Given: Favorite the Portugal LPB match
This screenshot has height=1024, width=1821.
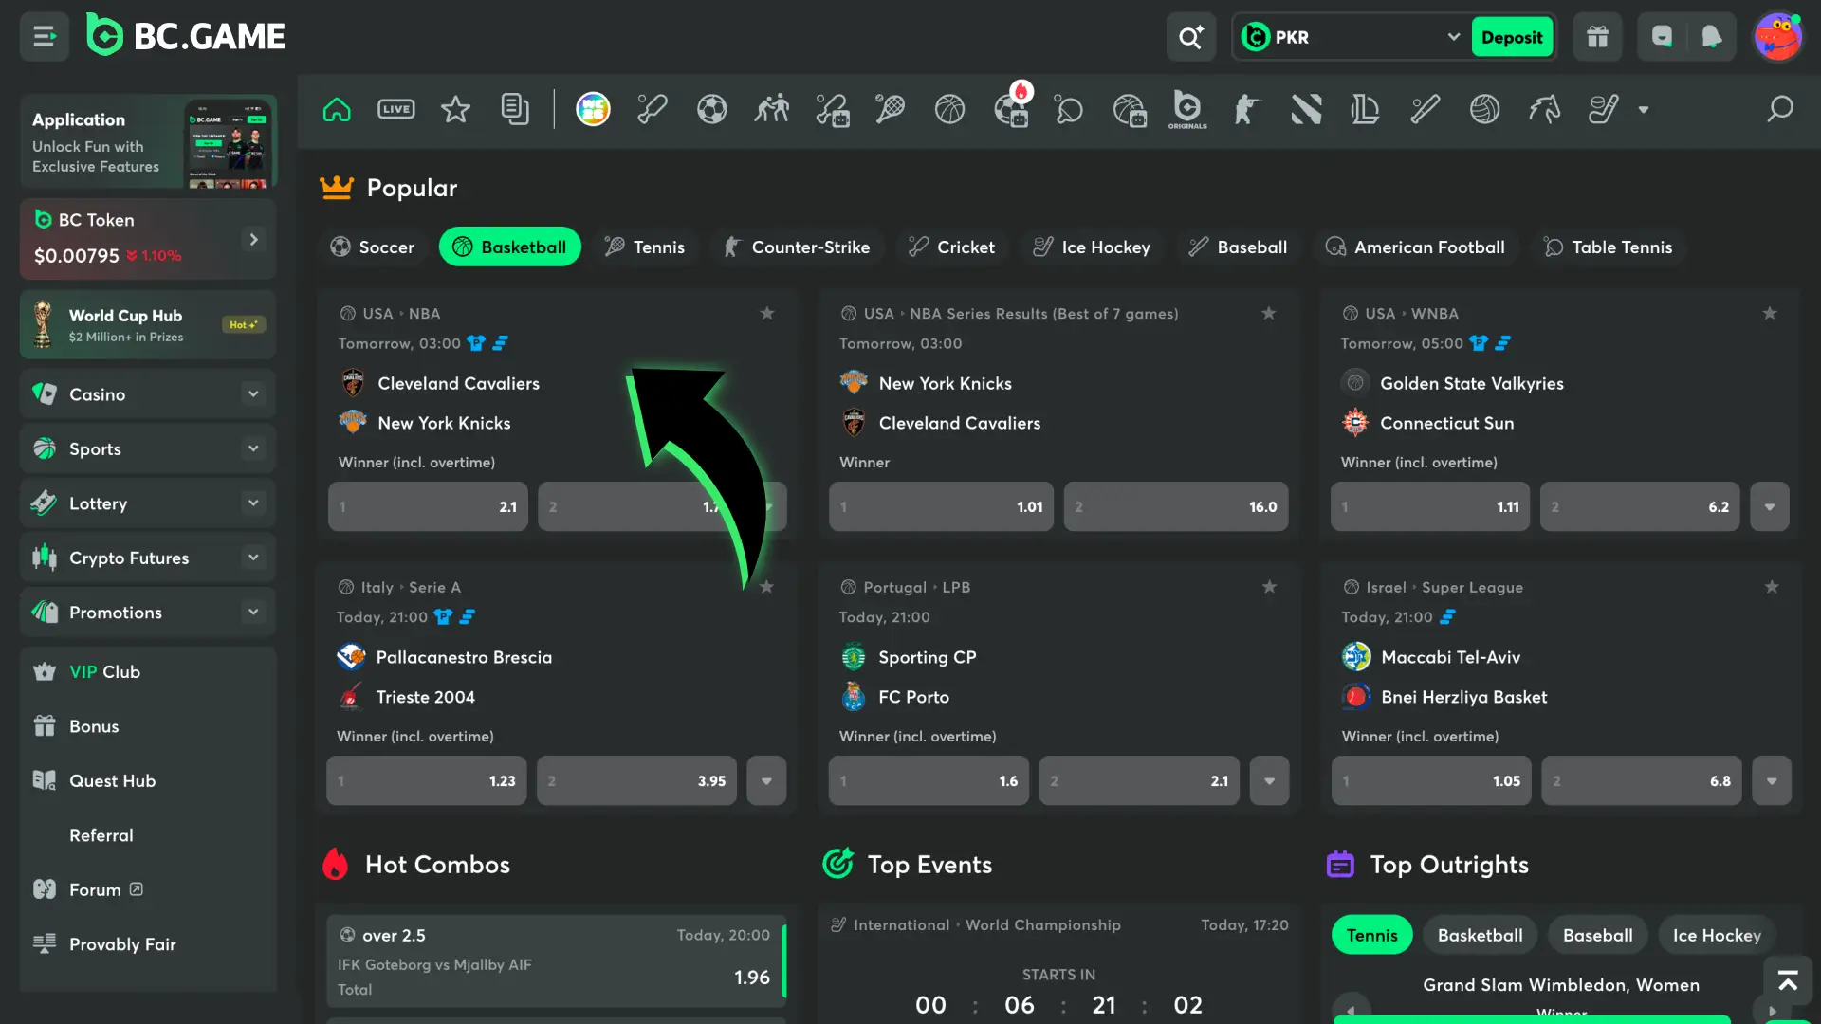Looking at the screenshot, I should (x=1270, y=587).
